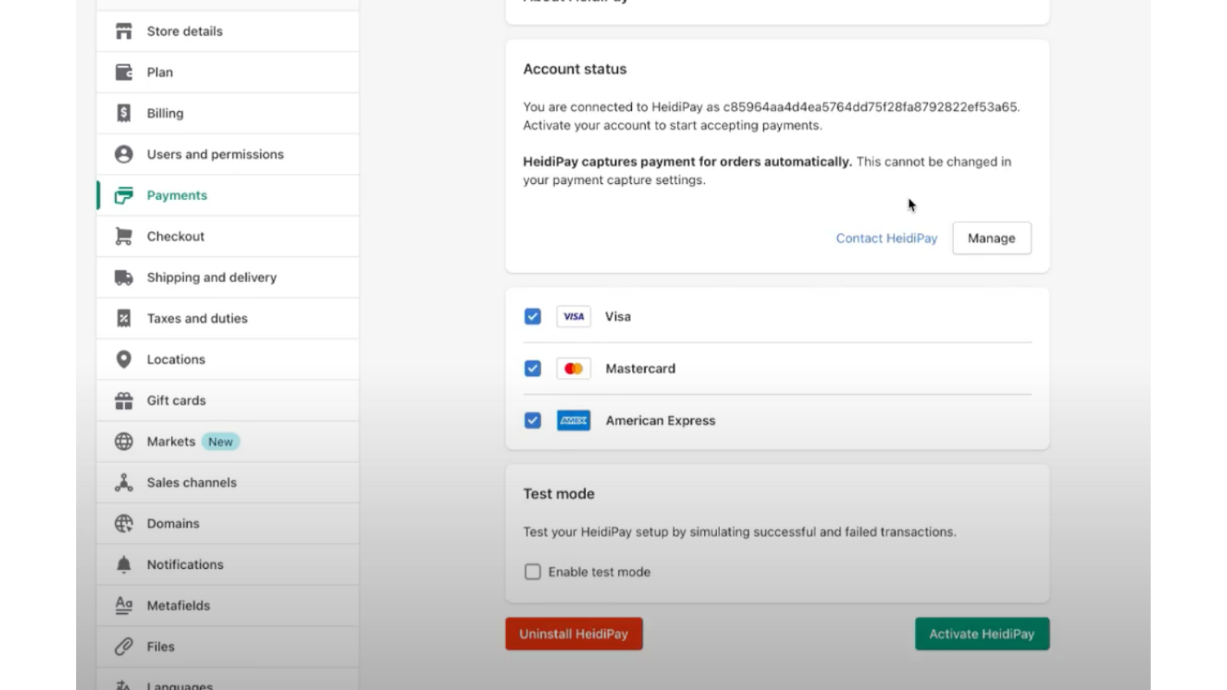Click the Shipping and delivery truck icon
This screenshot has width=1227, height=690.
pyautogui.click(x=123, y=278)
